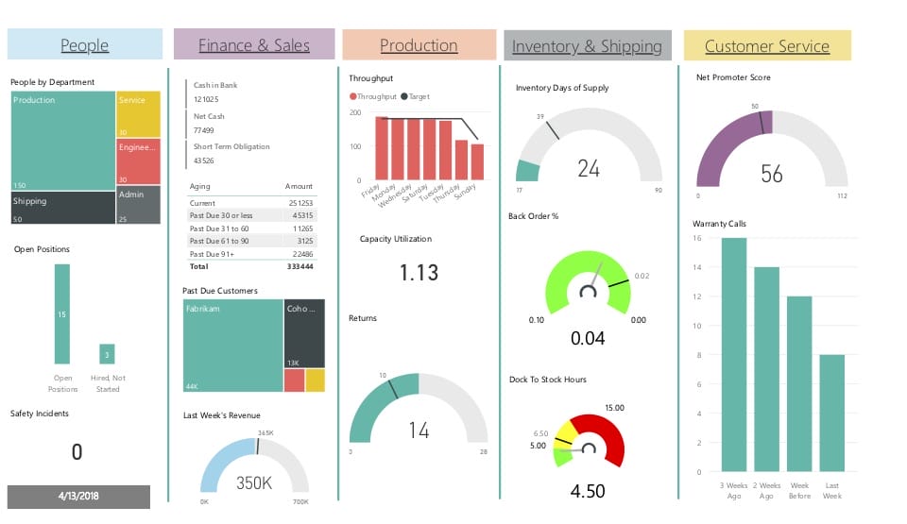Go to the Production section header
Screen dimensions: 907x524
tap(419, 45)
